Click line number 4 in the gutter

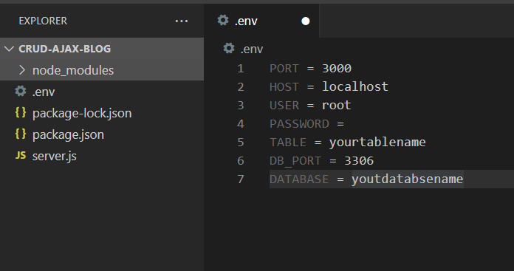point(241,124)
